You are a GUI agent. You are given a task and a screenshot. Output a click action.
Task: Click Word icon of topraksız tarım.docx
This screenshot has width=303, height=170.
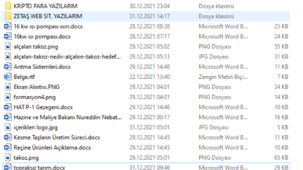(8, 167)
